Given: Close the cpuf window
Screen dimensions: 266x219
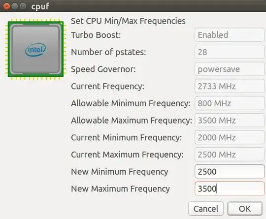Looking at the screenshot, I should point(6,6).
